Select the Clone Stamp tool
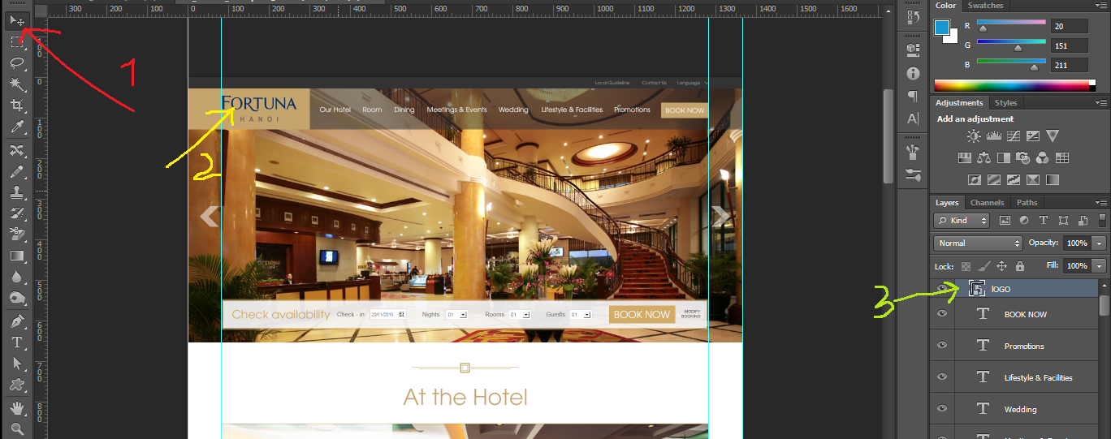The height and width of the screenshot is (439, 1111). tap(17, 193)
